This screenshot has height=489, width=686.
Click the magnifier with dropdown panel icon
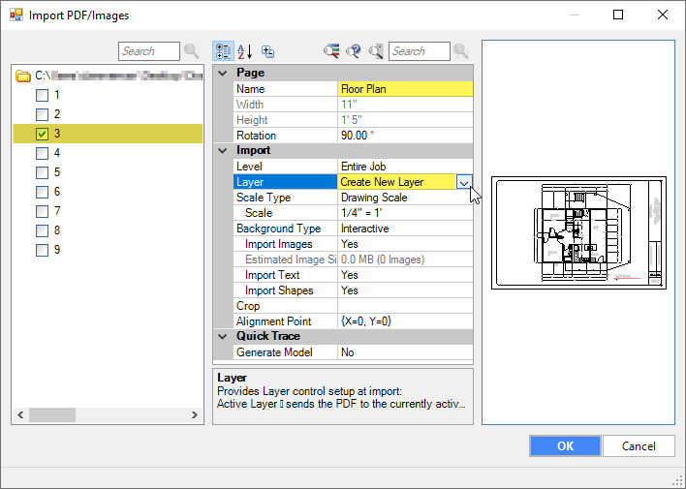pos(375,51)
